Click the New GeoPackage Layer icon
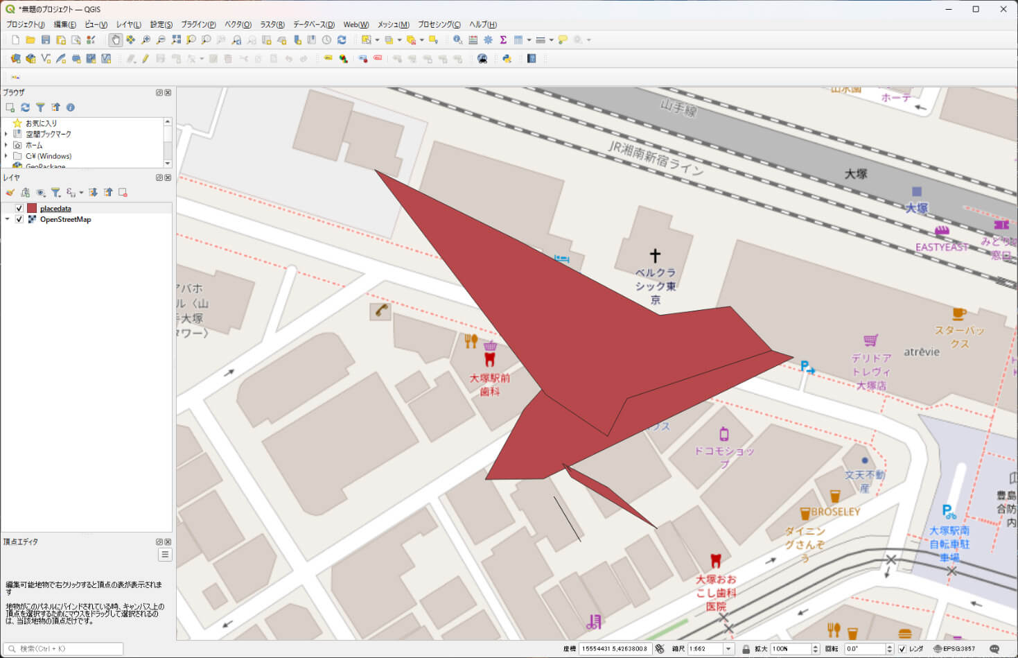This screenshot has height=658, width=1018. click(x=30, y=59)
